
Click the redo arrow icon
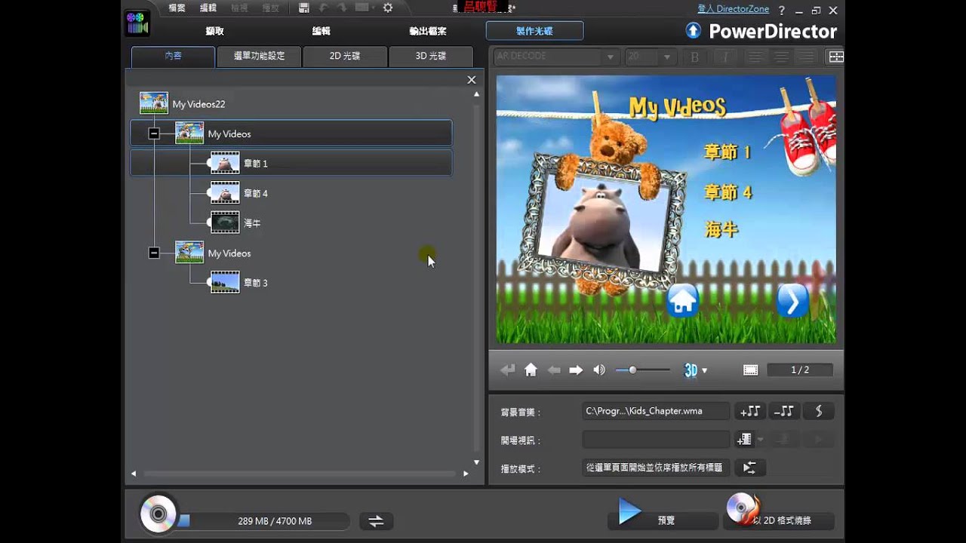(342, 8)
